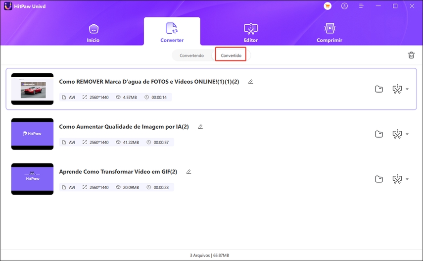Image resolution: width=423 pixels, height=261 pixels.
Task: Show the Convertendo list
Action: pyautogui.click(x=192, y=55)
